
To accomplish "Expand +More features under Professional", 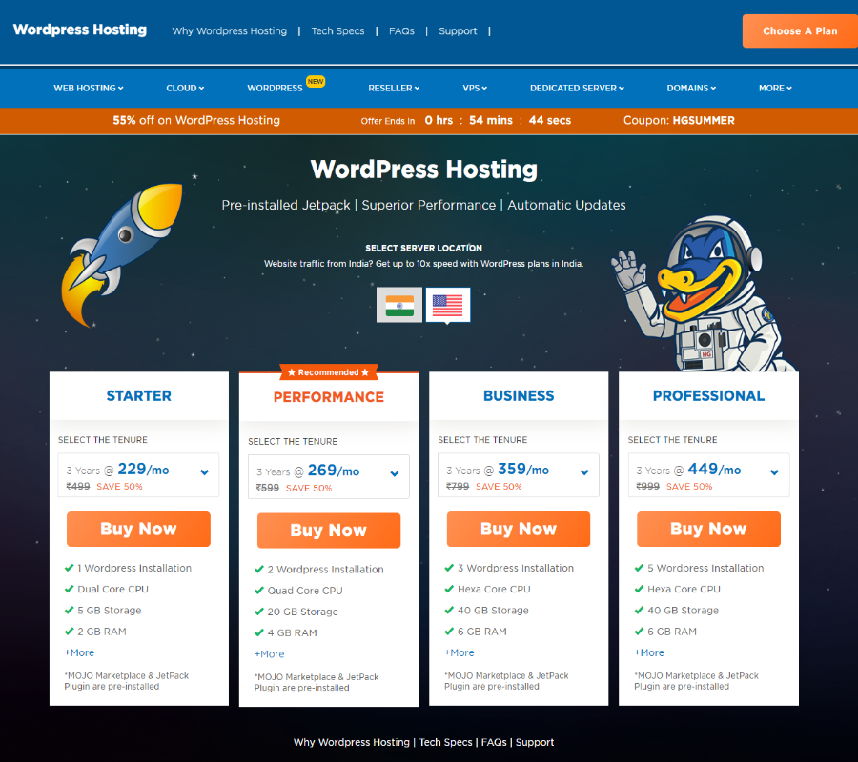I will pos(649,652).
